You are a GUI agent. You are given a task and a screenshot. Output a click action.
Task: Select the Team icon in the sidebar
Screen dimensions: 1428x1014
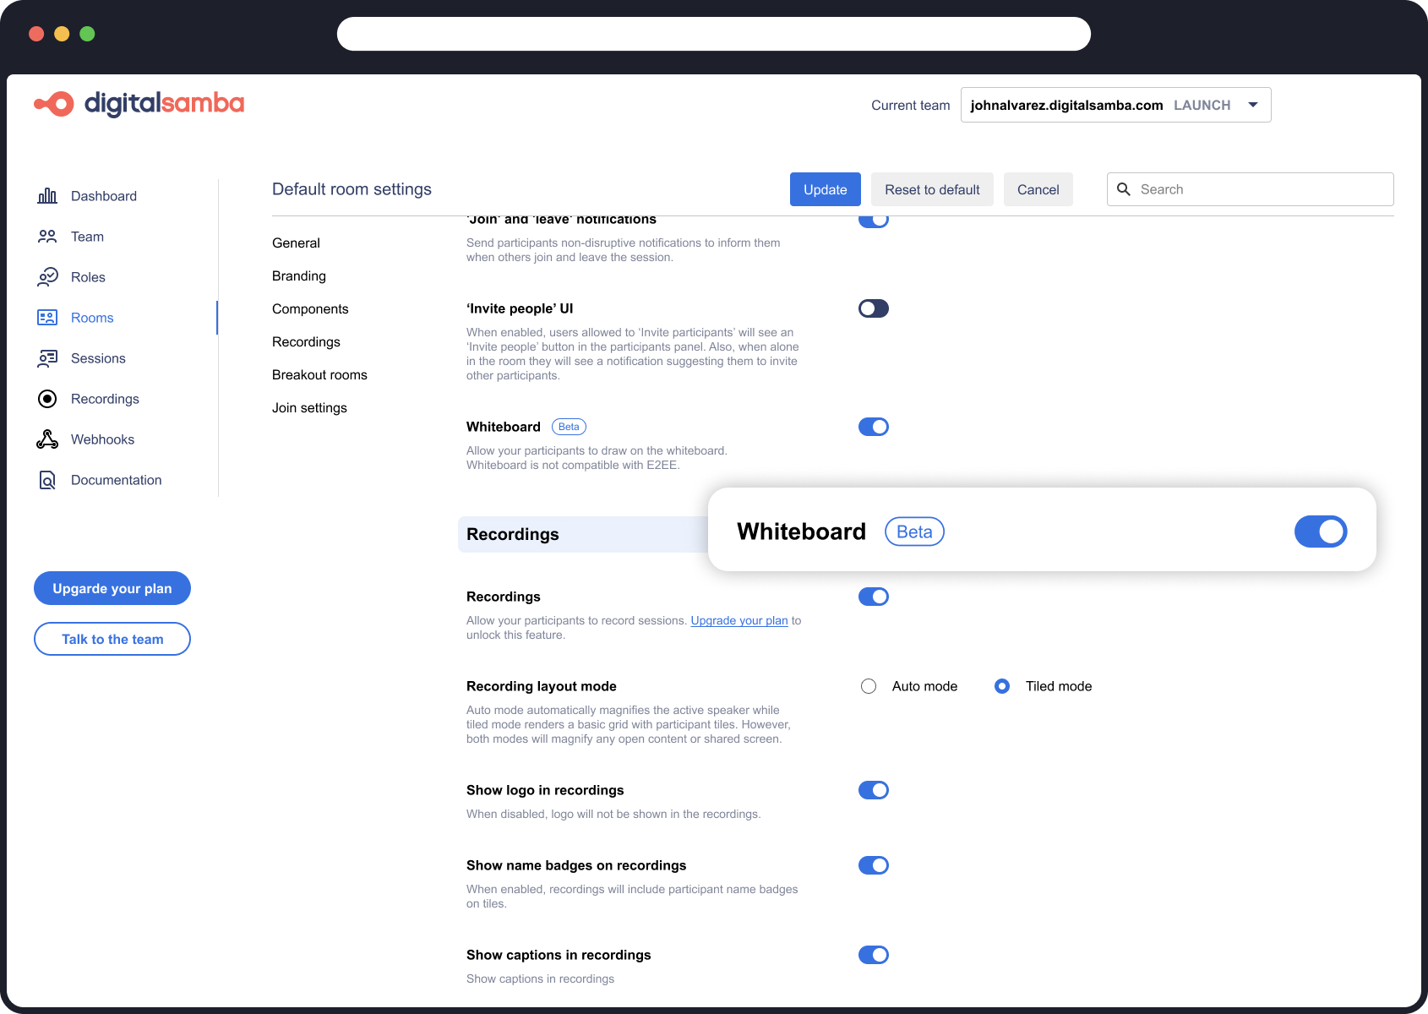click(x=47, y=236)
